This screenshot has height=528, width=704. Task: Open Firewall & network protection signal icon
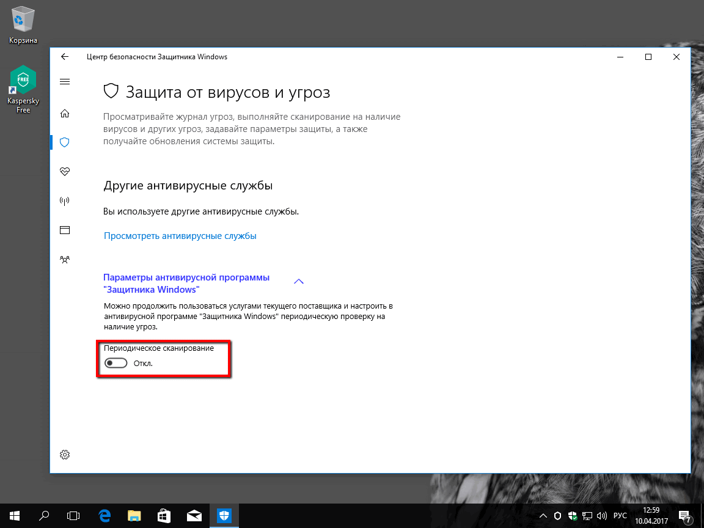click(65, 200)
